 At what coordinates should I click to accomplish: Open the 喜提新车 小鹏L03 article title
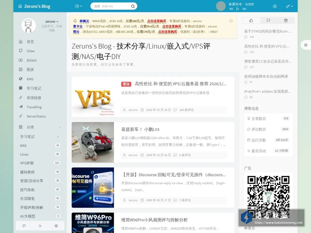140,129
